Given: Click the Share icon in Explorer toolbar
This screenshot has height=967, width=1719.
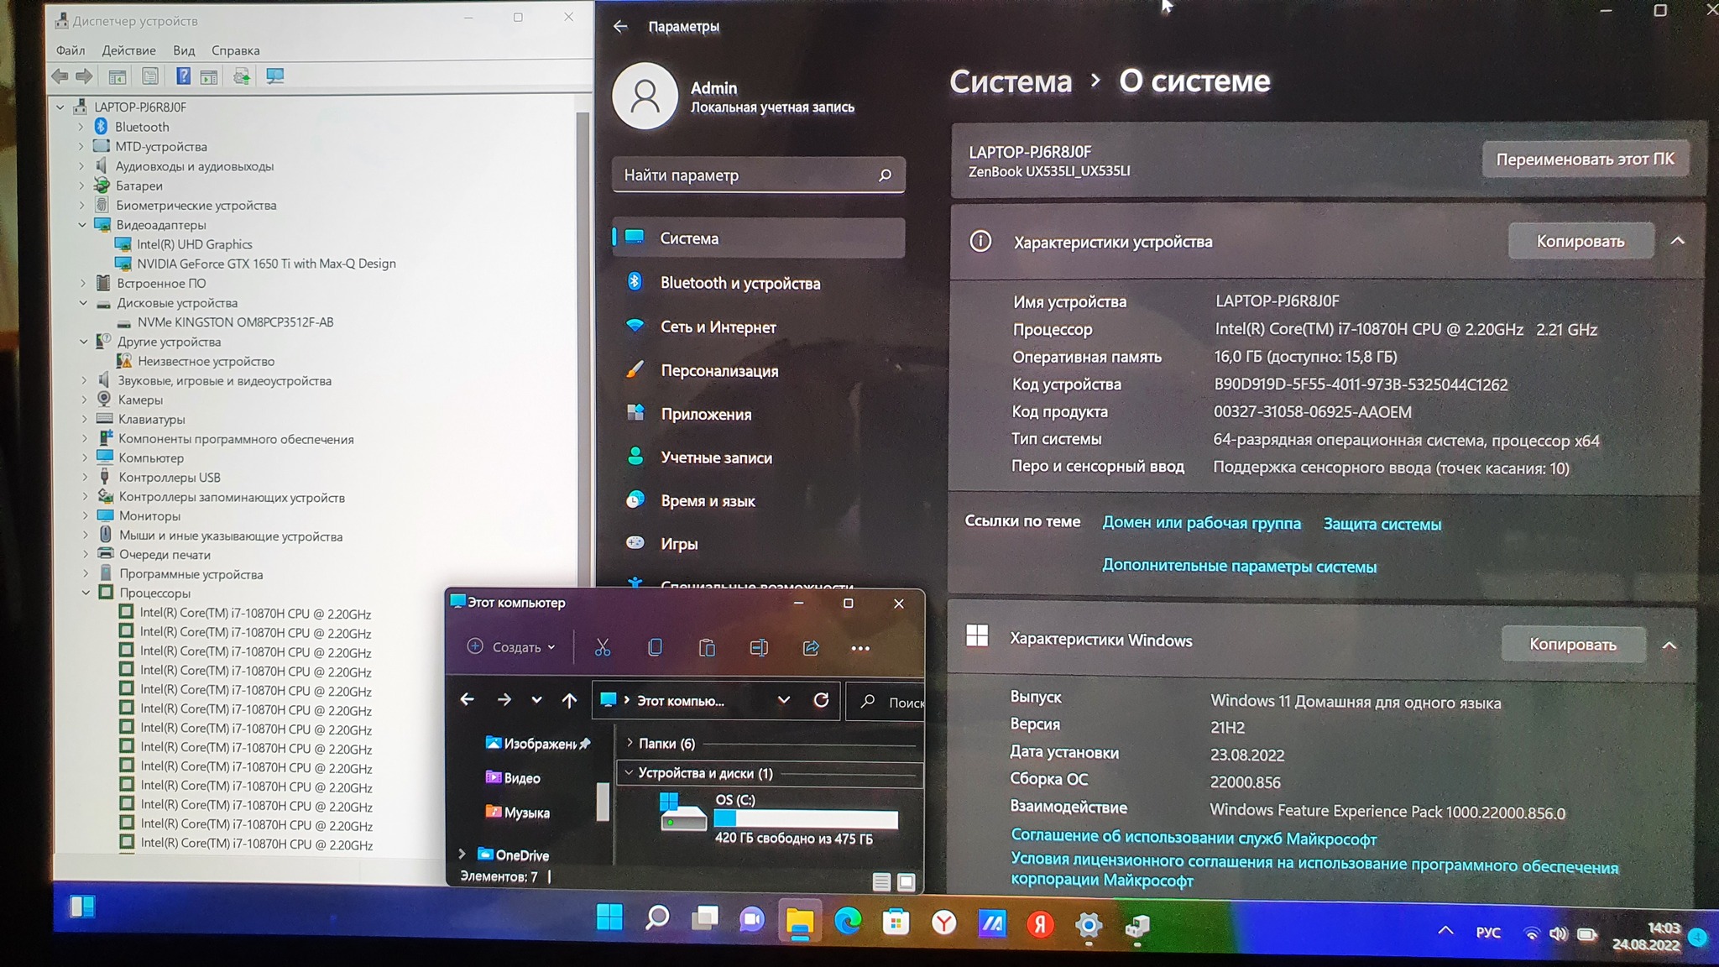Looking at the screenshot, I should click(x=811, y=647).
